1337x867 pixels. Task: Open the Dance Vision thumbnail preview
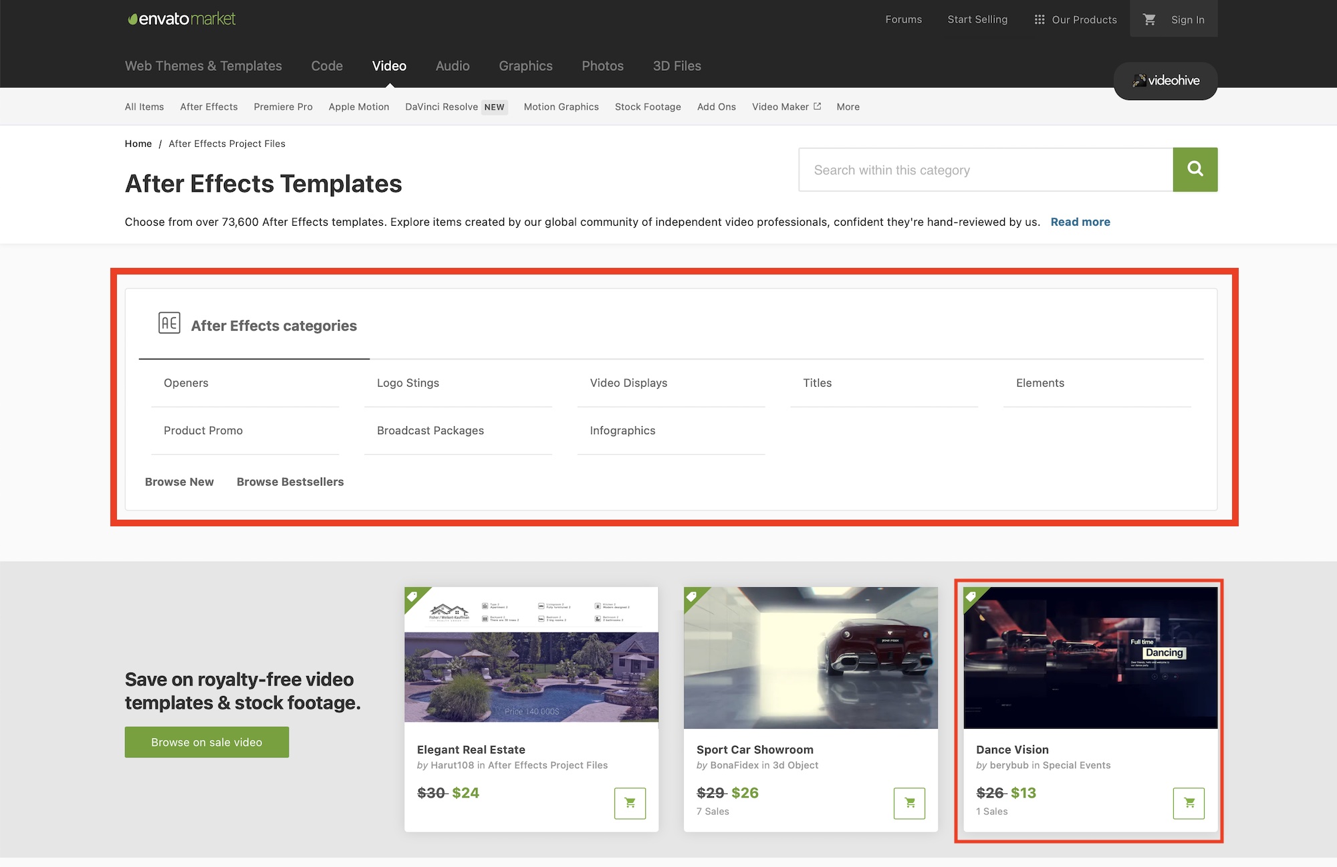(x=1090, y=658)
